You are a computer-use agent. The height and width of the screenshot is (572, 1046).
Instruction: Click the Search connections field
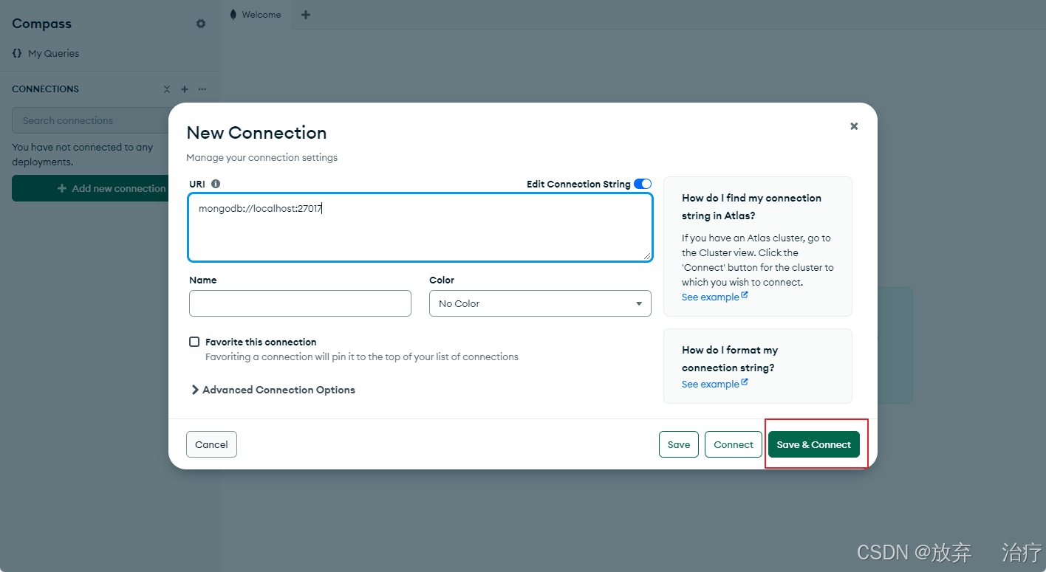coord(92,120)
